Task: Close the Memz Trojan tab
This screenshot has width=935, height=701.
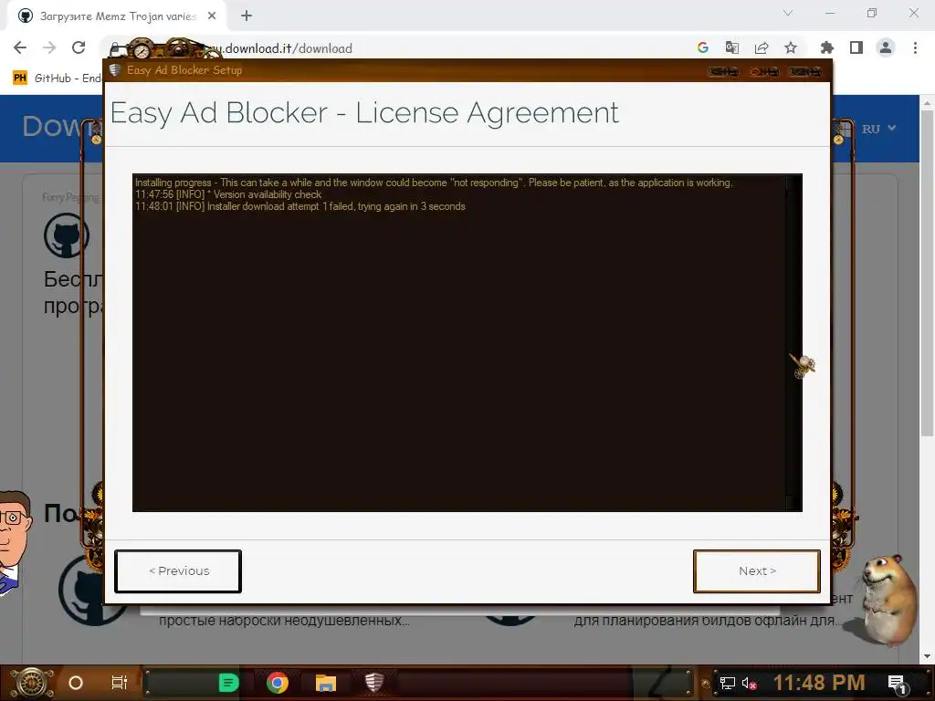Action: [212, 16]
